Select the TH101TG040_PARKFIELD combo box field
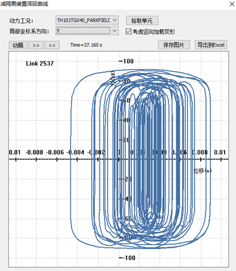 click(87, 20)
